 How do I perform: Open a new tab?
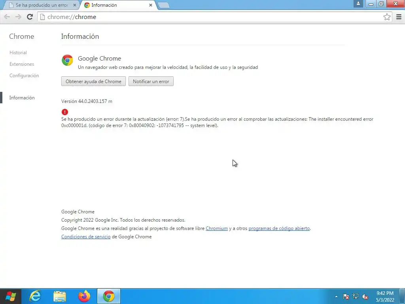point(163,5)
